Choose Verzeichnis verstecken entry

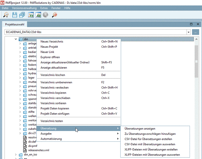tap(79, 88)
